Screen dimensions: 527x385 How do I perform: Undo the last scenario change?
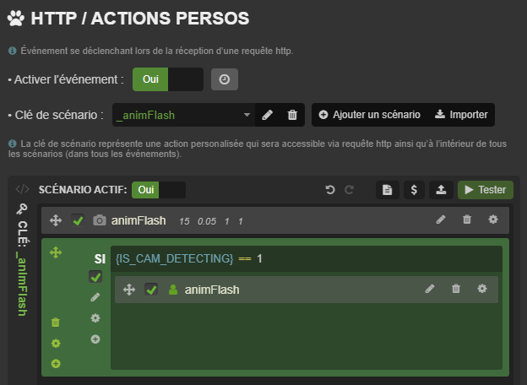pos(330,190)
